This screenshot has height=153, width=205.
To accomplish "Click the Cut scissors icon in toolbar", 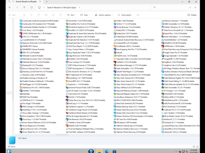I will click(x=24, y=15).
